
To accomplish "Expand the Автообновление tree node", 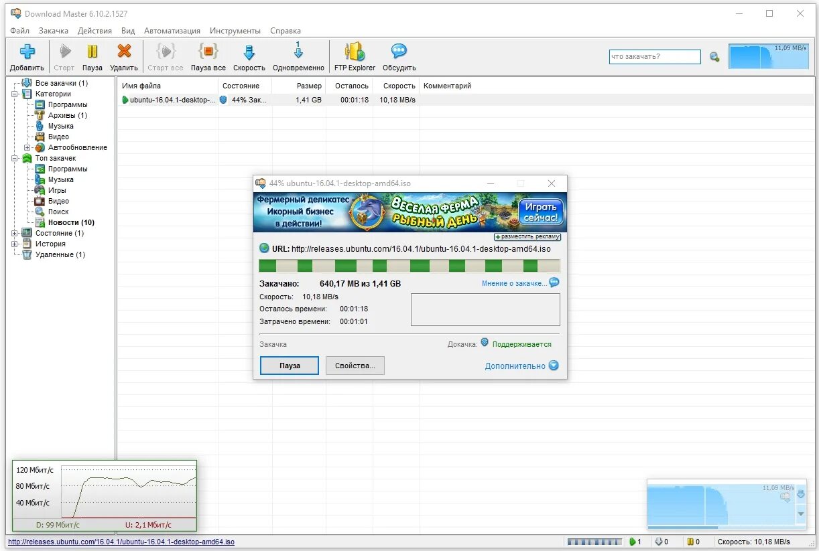I will click(27, 147).
